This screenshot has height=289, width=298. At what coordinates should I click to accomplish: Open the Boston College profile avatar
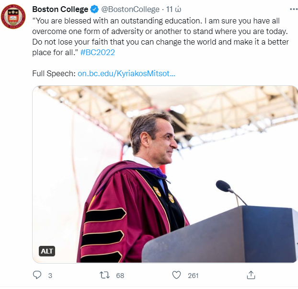point(13,15)
